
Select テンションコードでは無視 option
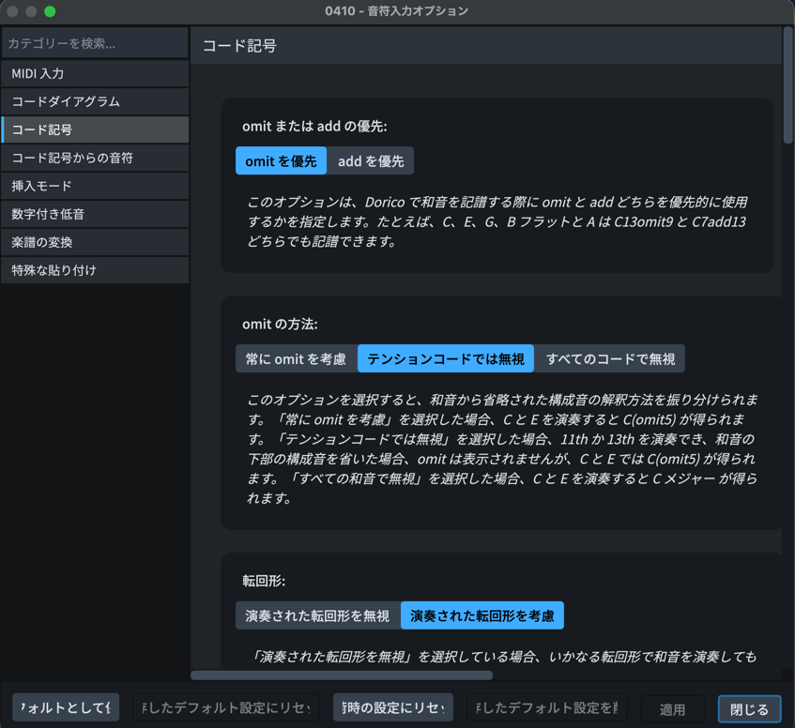pyautogui.click(x=446, y=358)
